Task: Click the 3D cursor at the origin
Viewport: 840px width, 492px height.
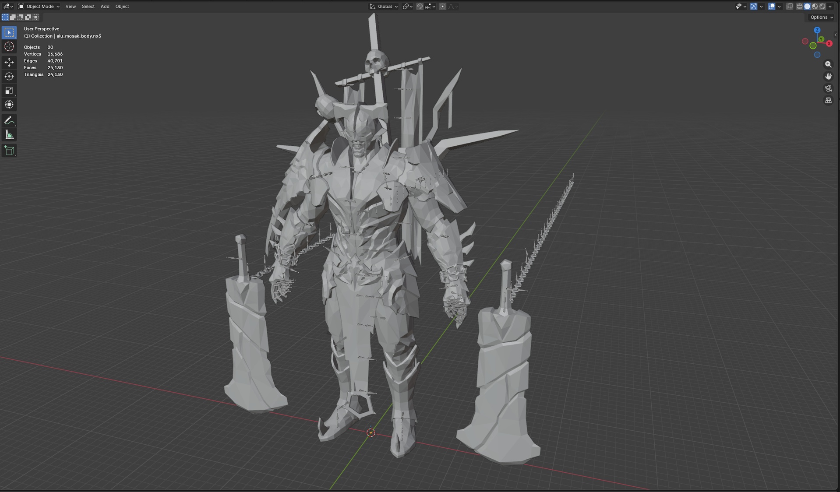Action: [x=371, y=432]
